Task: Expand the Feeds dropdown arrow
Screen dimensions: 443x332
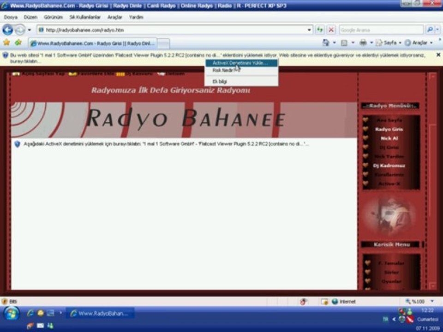Action: pyautogui.click(x=353, y=43)
